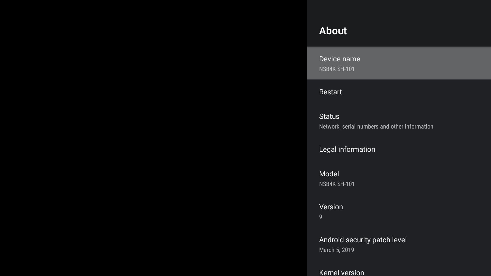Open Legal information
Viewport: 491px width, 276px height.
pyautogui.click(x=347, y=149)
